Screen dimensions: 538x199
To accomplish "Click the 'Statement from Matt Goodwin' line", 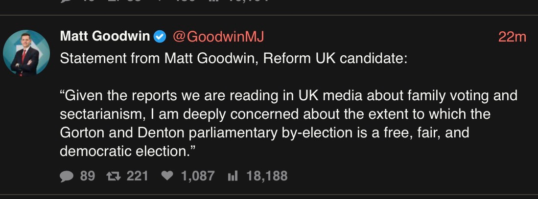I will coord(234,59).
